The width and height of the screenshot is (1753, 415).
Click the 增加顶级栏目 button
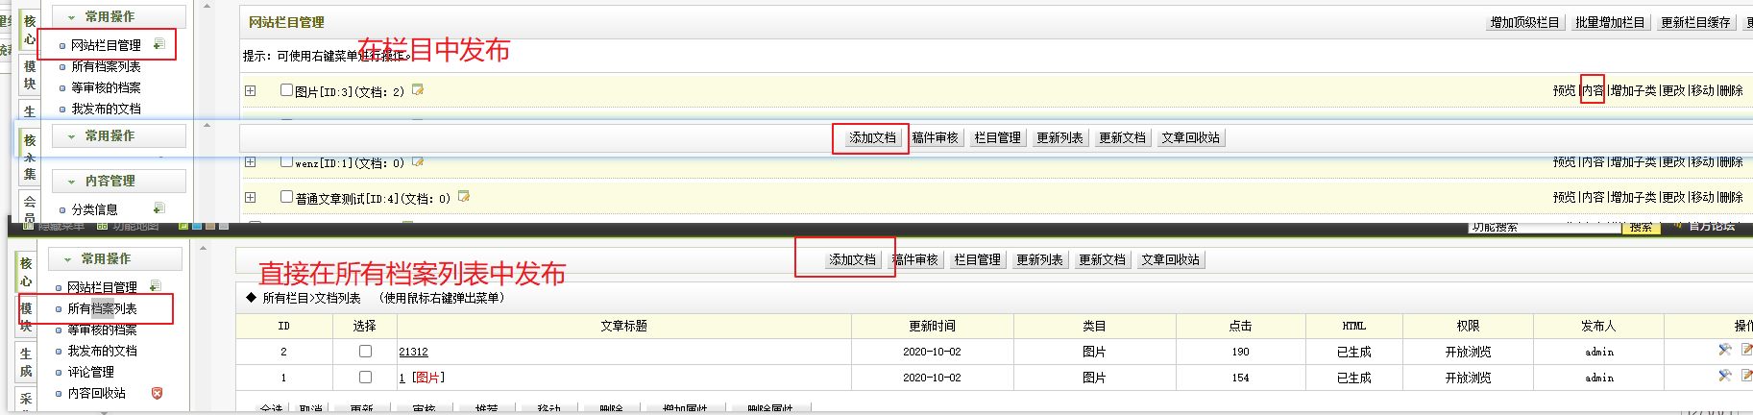pyautogui.click(x=1524, y=22)
